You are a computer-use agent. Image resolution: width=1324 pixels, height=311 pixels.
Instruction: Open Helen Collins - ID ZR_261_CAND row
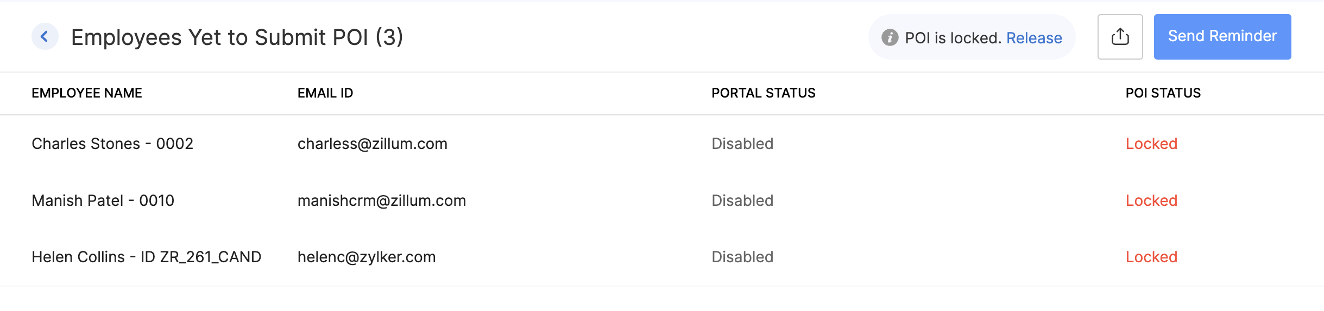(x=146, y=257)
